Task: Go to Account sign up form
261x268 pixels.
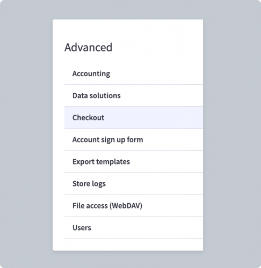Action: [134, 139]
